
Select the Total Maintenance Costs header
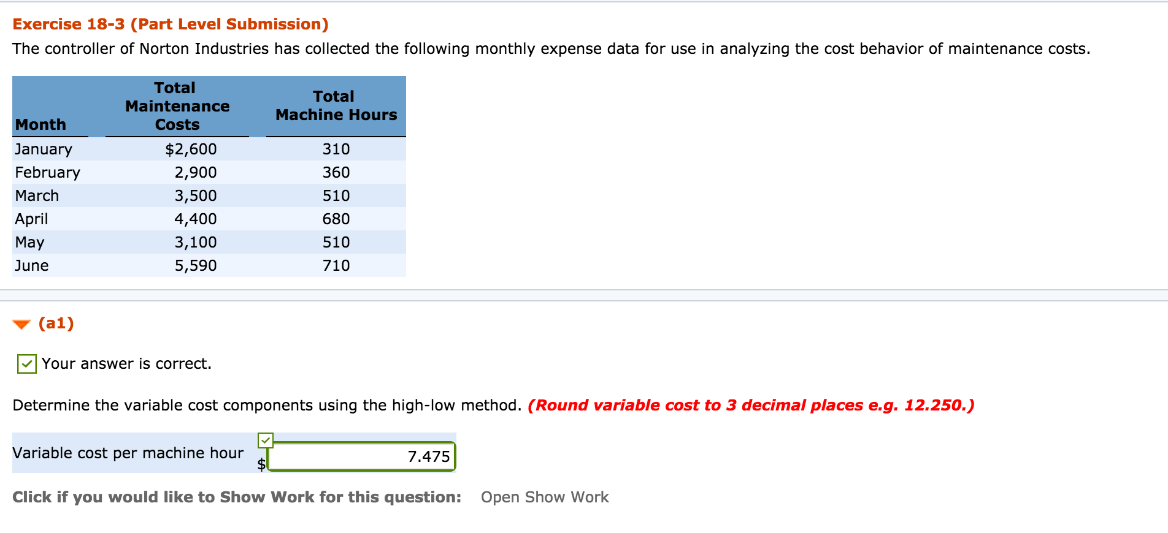[177, 106]
